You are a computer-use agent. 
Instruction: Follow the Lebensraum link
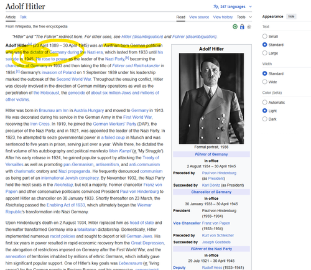tap(131, 263)
